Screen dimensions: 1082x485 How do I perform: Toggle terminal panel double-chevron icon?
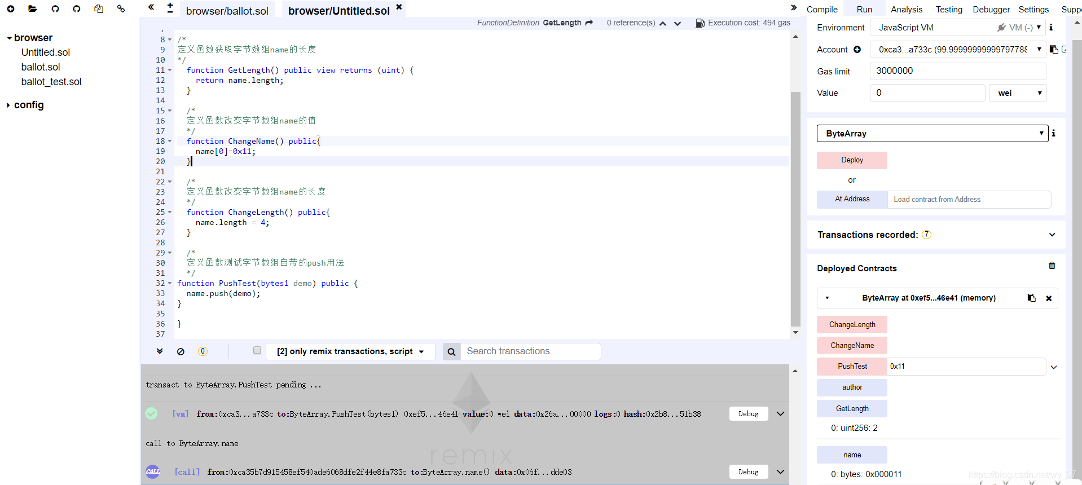point(160,351)
